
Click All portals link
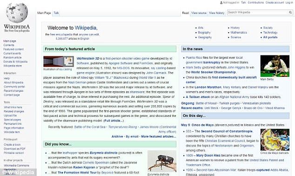pos(270,37)
